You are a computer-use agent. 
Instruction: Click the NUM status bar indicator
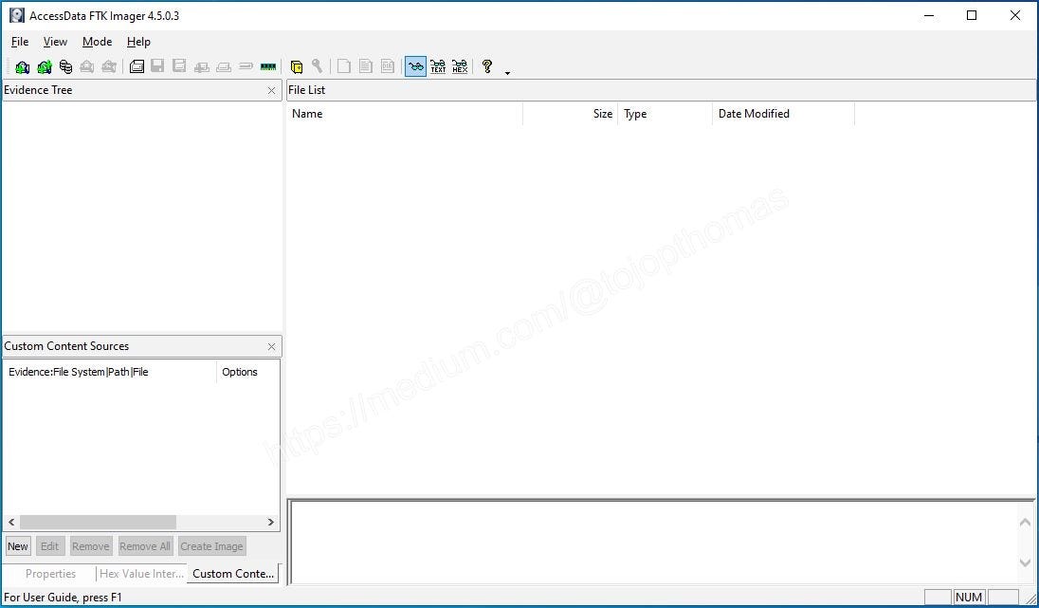pyautogui.click(x=969, y=598)
